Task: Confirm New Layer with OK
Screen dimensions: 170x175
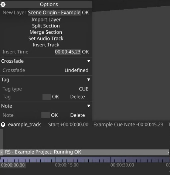Action: 85,13
